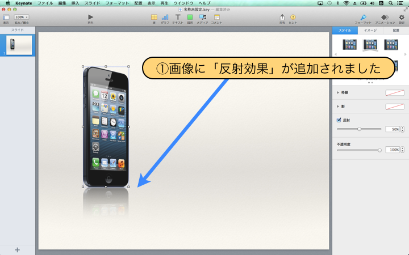Open the Time Machine menu bar icon
The width and height of the screenshot is (409, 255).
click(329, 3)
